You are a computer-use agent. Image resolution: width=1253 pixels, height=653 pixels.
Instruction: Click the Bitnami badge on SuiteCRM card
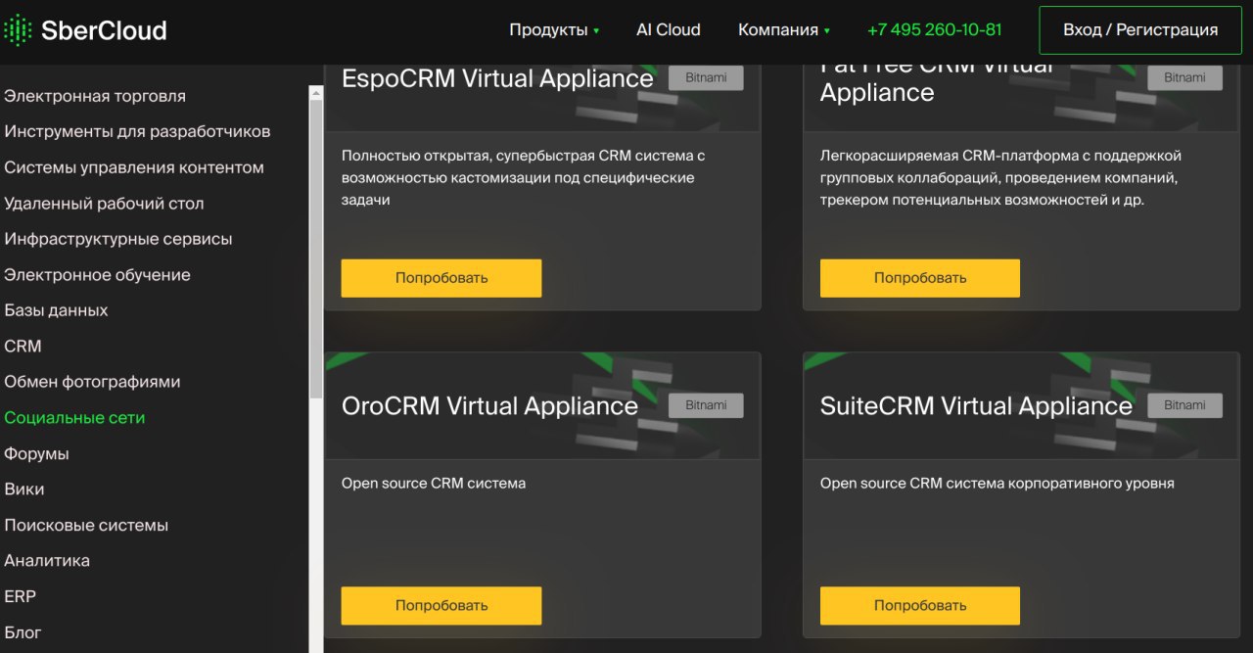pos(1184,405)
